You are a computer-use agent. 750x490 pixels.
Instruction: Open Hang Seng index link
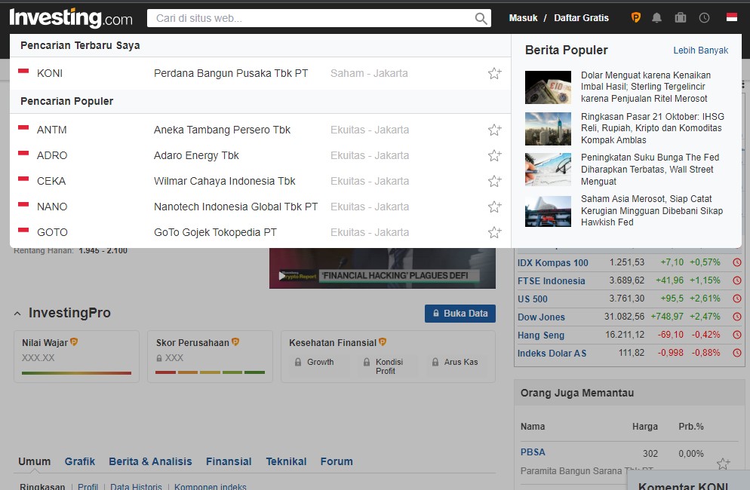point(540,335)
